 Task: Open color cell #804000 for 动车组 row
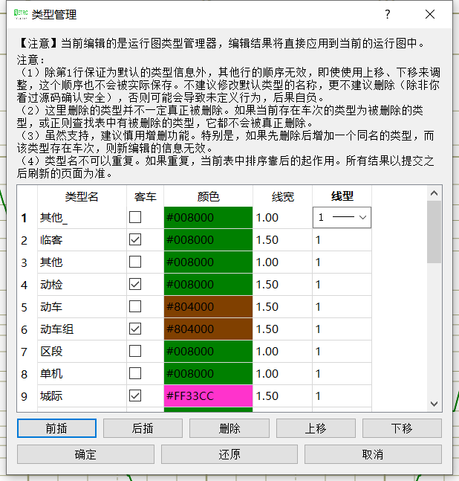(208, 329)
